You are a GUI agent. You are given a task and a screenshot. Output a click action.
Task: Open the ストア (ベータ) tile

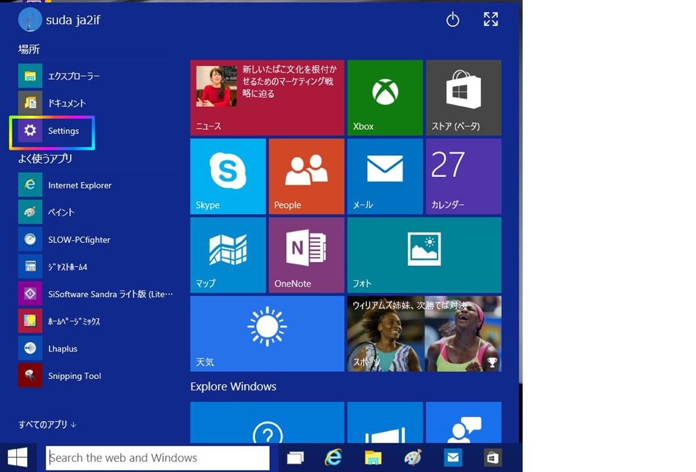tap(464, 98)
